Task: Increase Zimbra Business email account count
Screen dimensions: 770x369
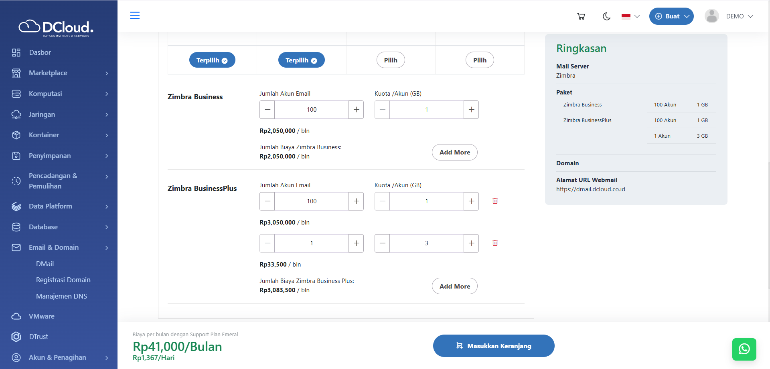Action: coord(356,110)
